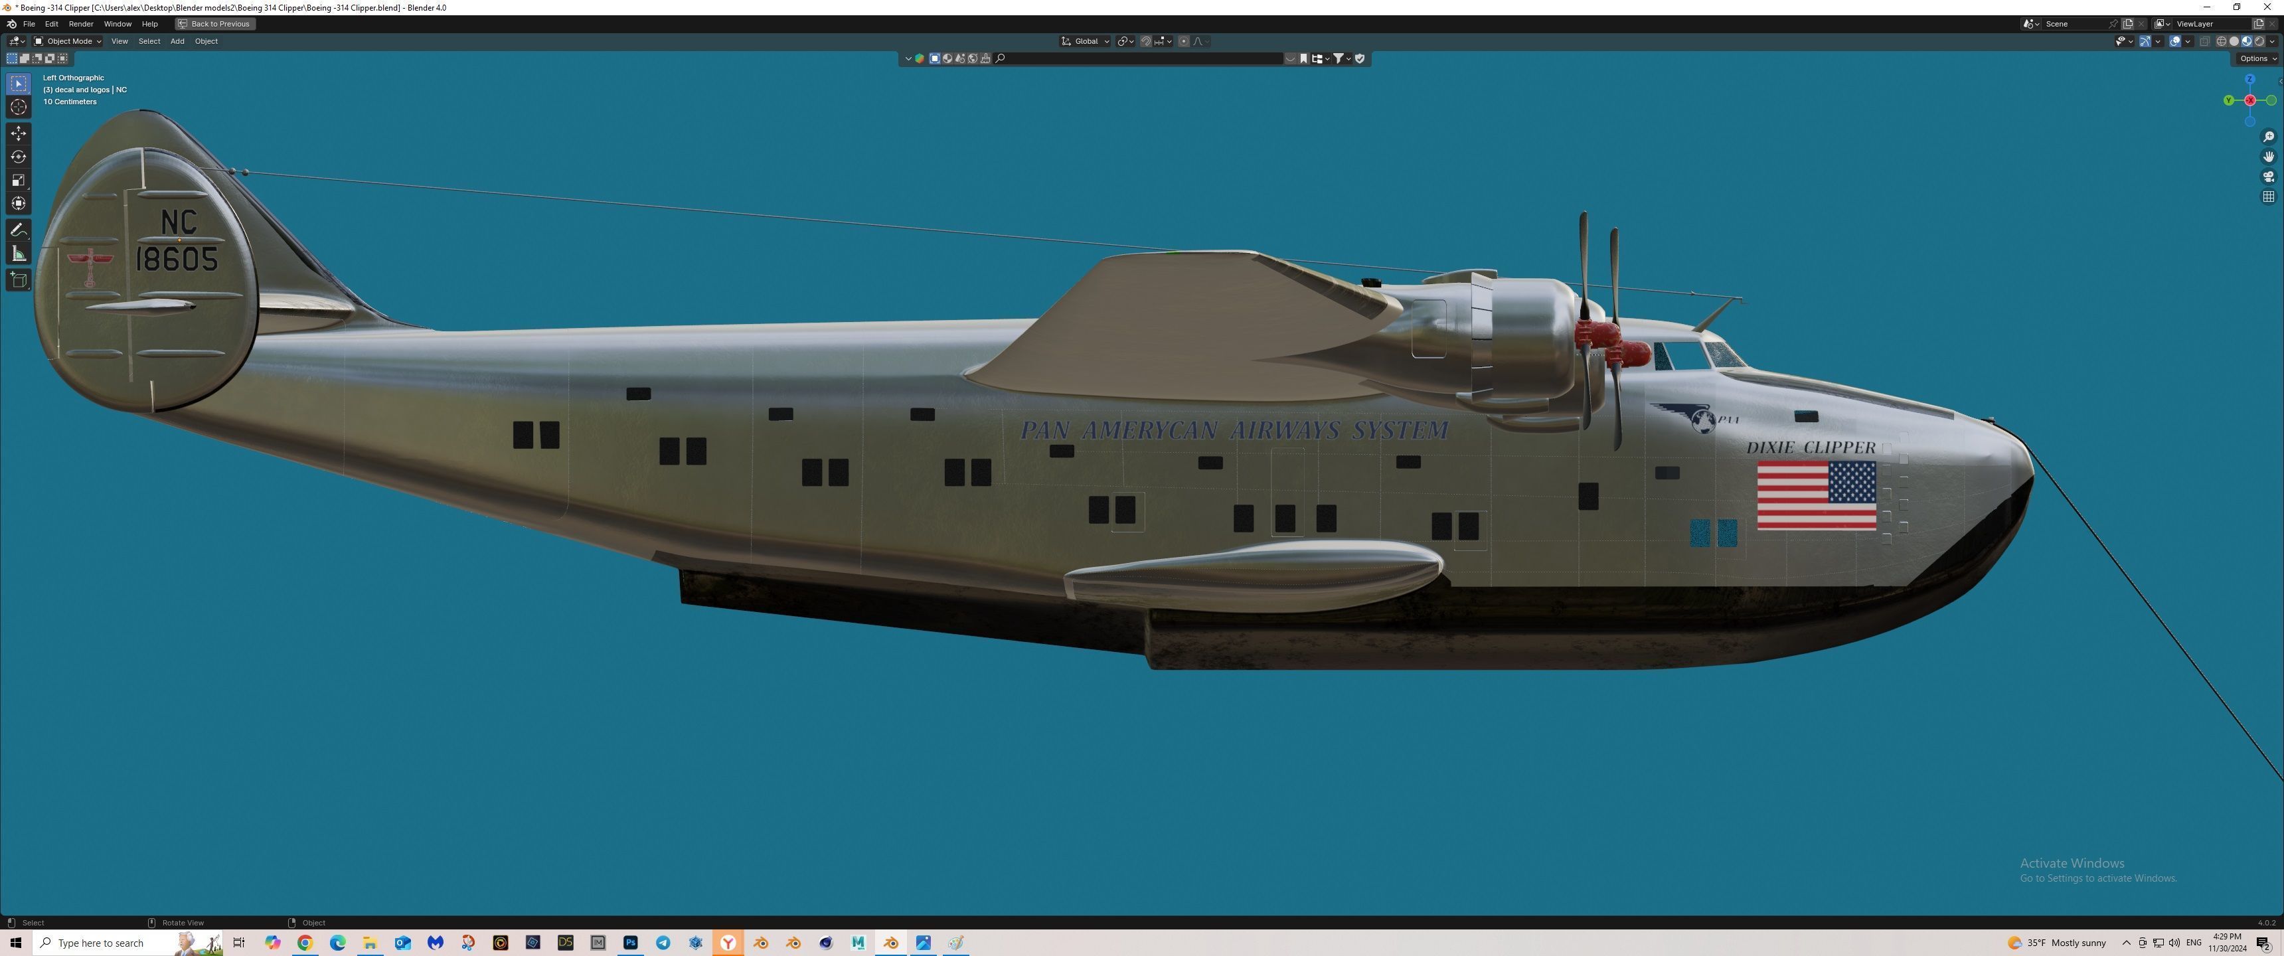Screen dimensions: 2284x956
Task: Open Global transform orientation dropdown
Action: [1086, 40]
